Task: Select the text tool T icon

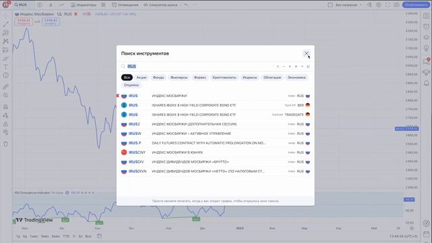Action: [5, 67]
